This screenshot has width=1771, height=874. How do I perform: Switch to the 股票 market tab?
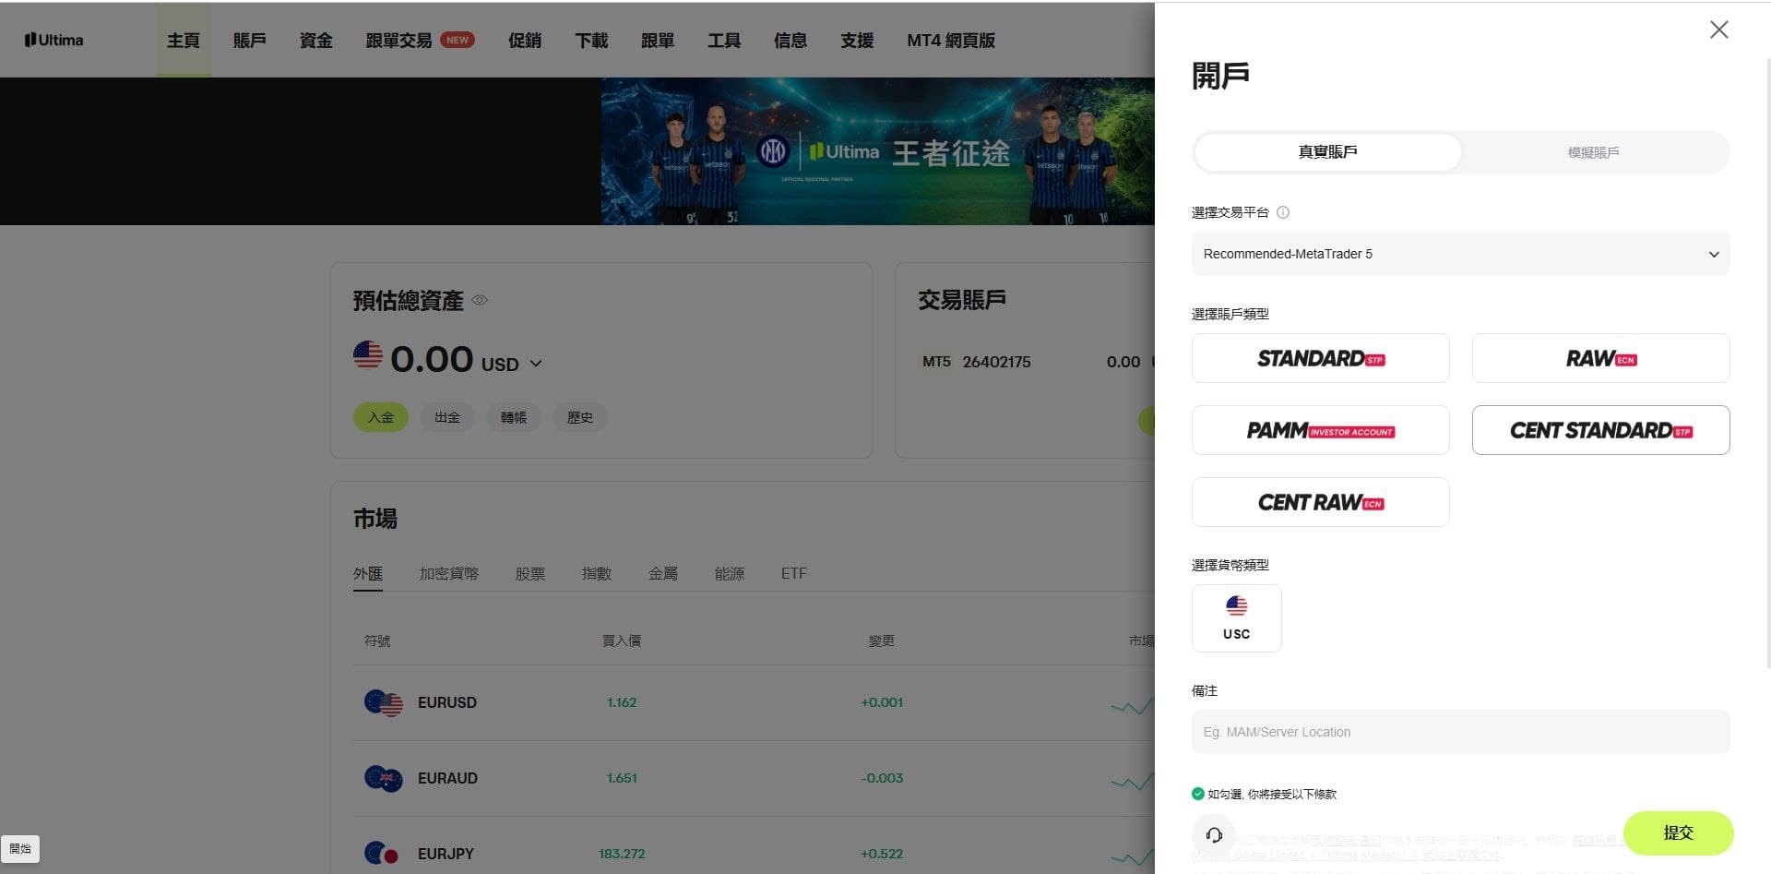tap(530, 574)
